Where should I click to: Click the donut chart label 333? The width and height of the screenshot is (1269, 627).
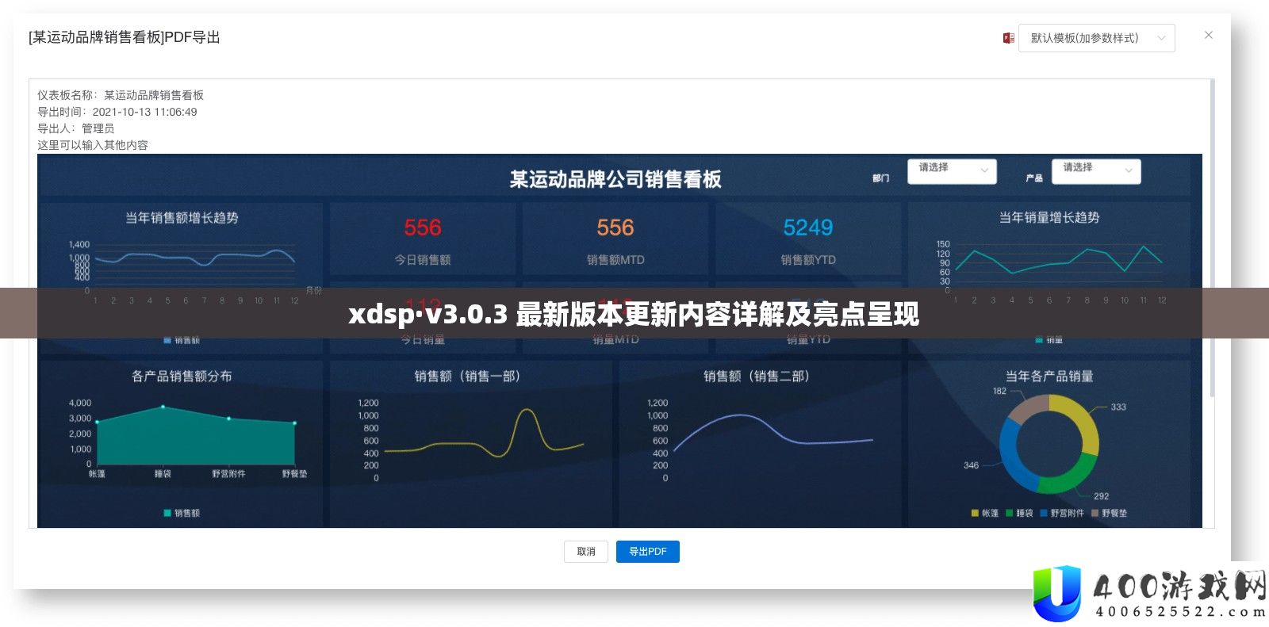click(1118, 407)
